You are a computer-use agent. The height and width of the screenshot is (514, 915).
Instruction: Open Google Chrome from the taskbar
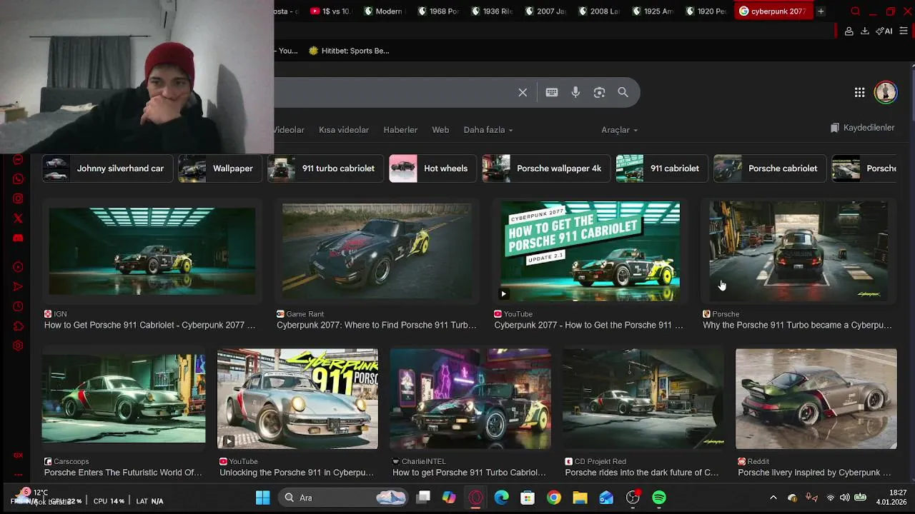pyautogui.click(x=554, y=498)
